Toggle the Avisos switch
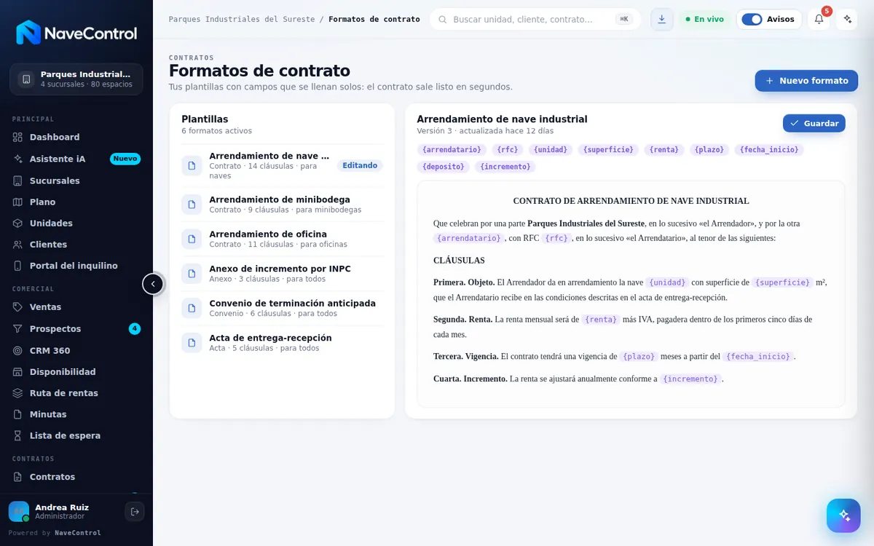The height and width of the screenshot is (546, 874). [x=752, y=19]
